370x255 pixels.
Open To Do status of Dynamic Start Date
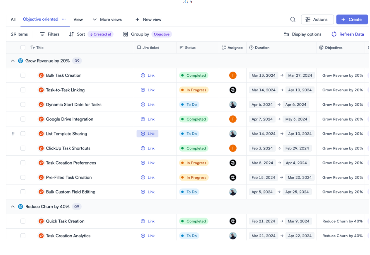[189, 105]
